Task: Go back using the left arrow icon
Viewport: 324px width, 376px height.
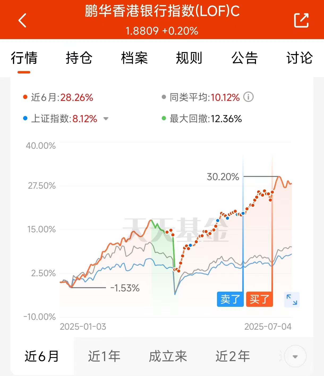Action: point(22,20)
